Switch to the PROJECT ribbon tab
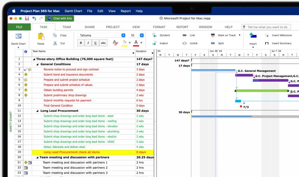This screenshot has height=177, width=299. pos(113,27)
